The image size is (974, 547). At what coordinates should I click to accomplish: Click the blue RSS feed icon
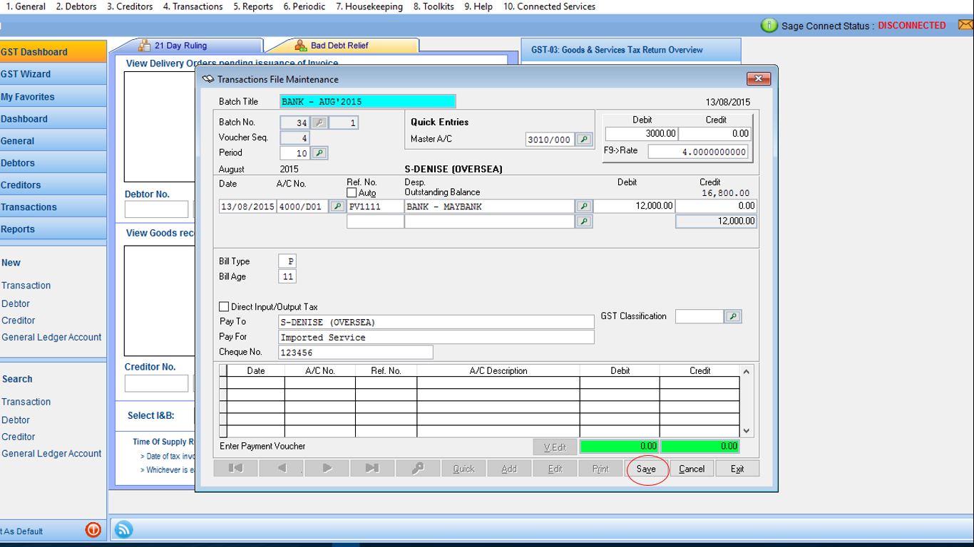coord(123,529)
